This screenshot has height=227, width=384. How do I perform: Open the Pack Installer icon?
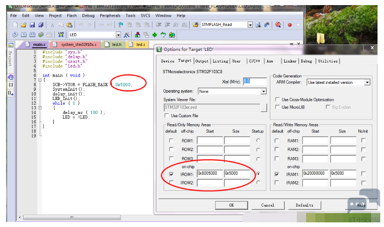coord(172,35)
